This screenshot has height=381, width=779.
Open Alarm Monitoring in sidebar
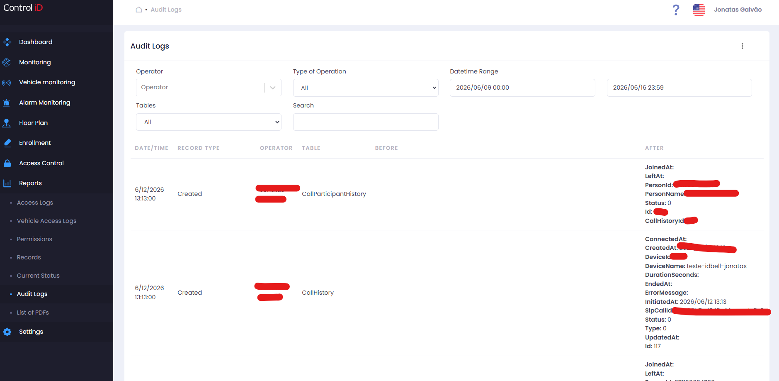(45, 103)
